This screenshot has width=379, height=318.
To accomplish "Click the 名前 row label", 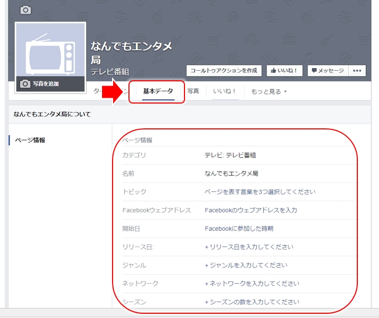I will (x=128, y=173).
